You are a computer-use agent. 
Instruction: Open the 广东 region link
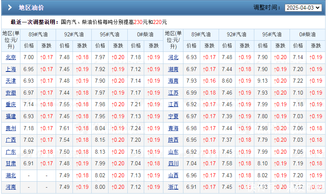11,152
